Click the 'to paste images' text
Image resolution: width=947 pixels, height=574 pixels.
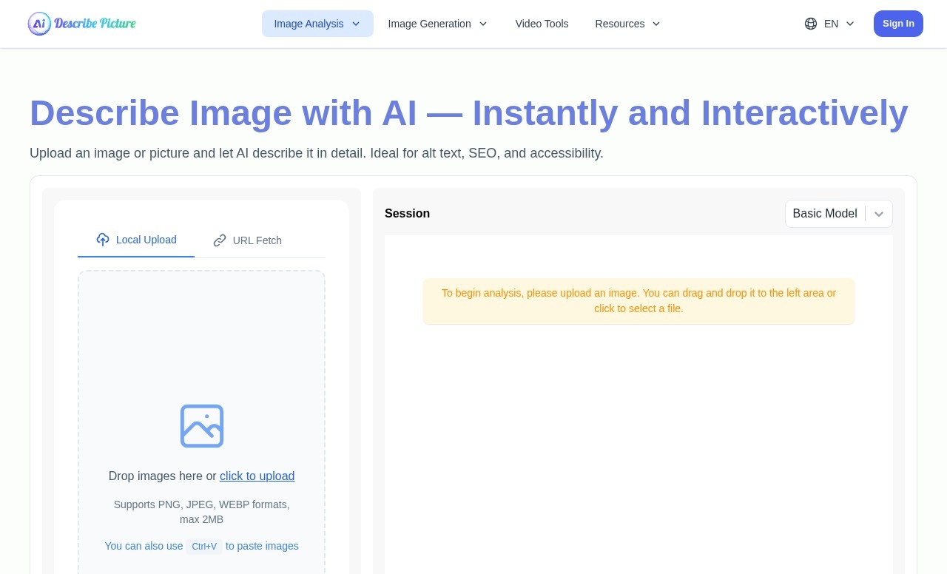click(262, 546)
